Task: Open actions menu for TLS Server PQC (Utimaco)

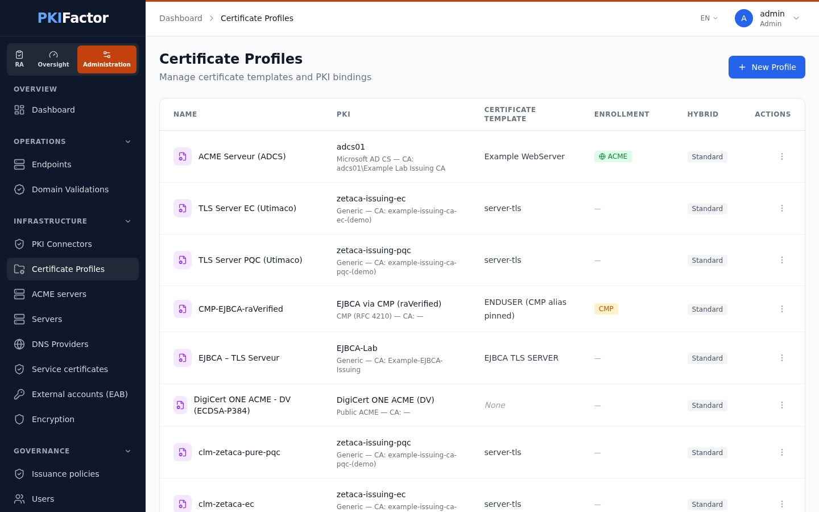Action: (x=782, y=260)
